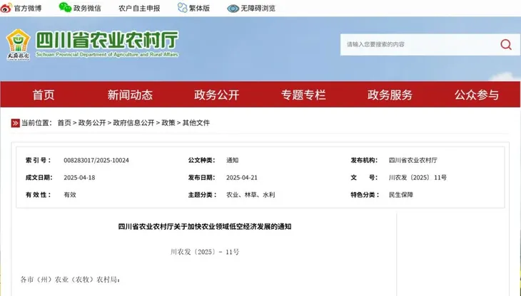
Task: Click 政府信息公开 in the breadcrumb
Action: pos(133,122)
